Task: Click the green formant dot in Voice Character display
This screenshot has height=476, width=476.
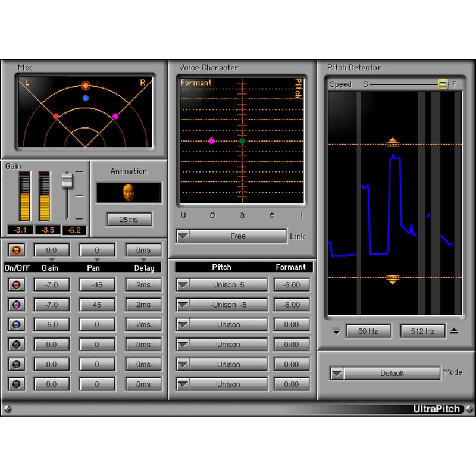Action: [x=242, y=141]
